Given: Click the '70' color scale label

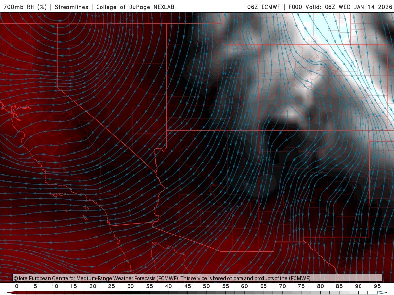Looking at the screenshot, I should point(282,286).
